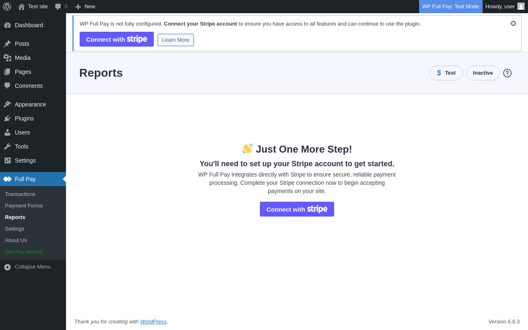Click the plus icon beside New

78,7
